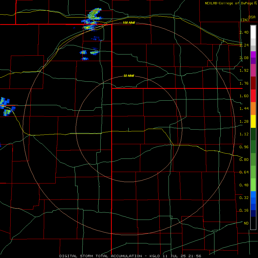This screenshot has width=258, height=258.
Task: Pick the darkest green legend swatch
Action: (x=253, y=134)
